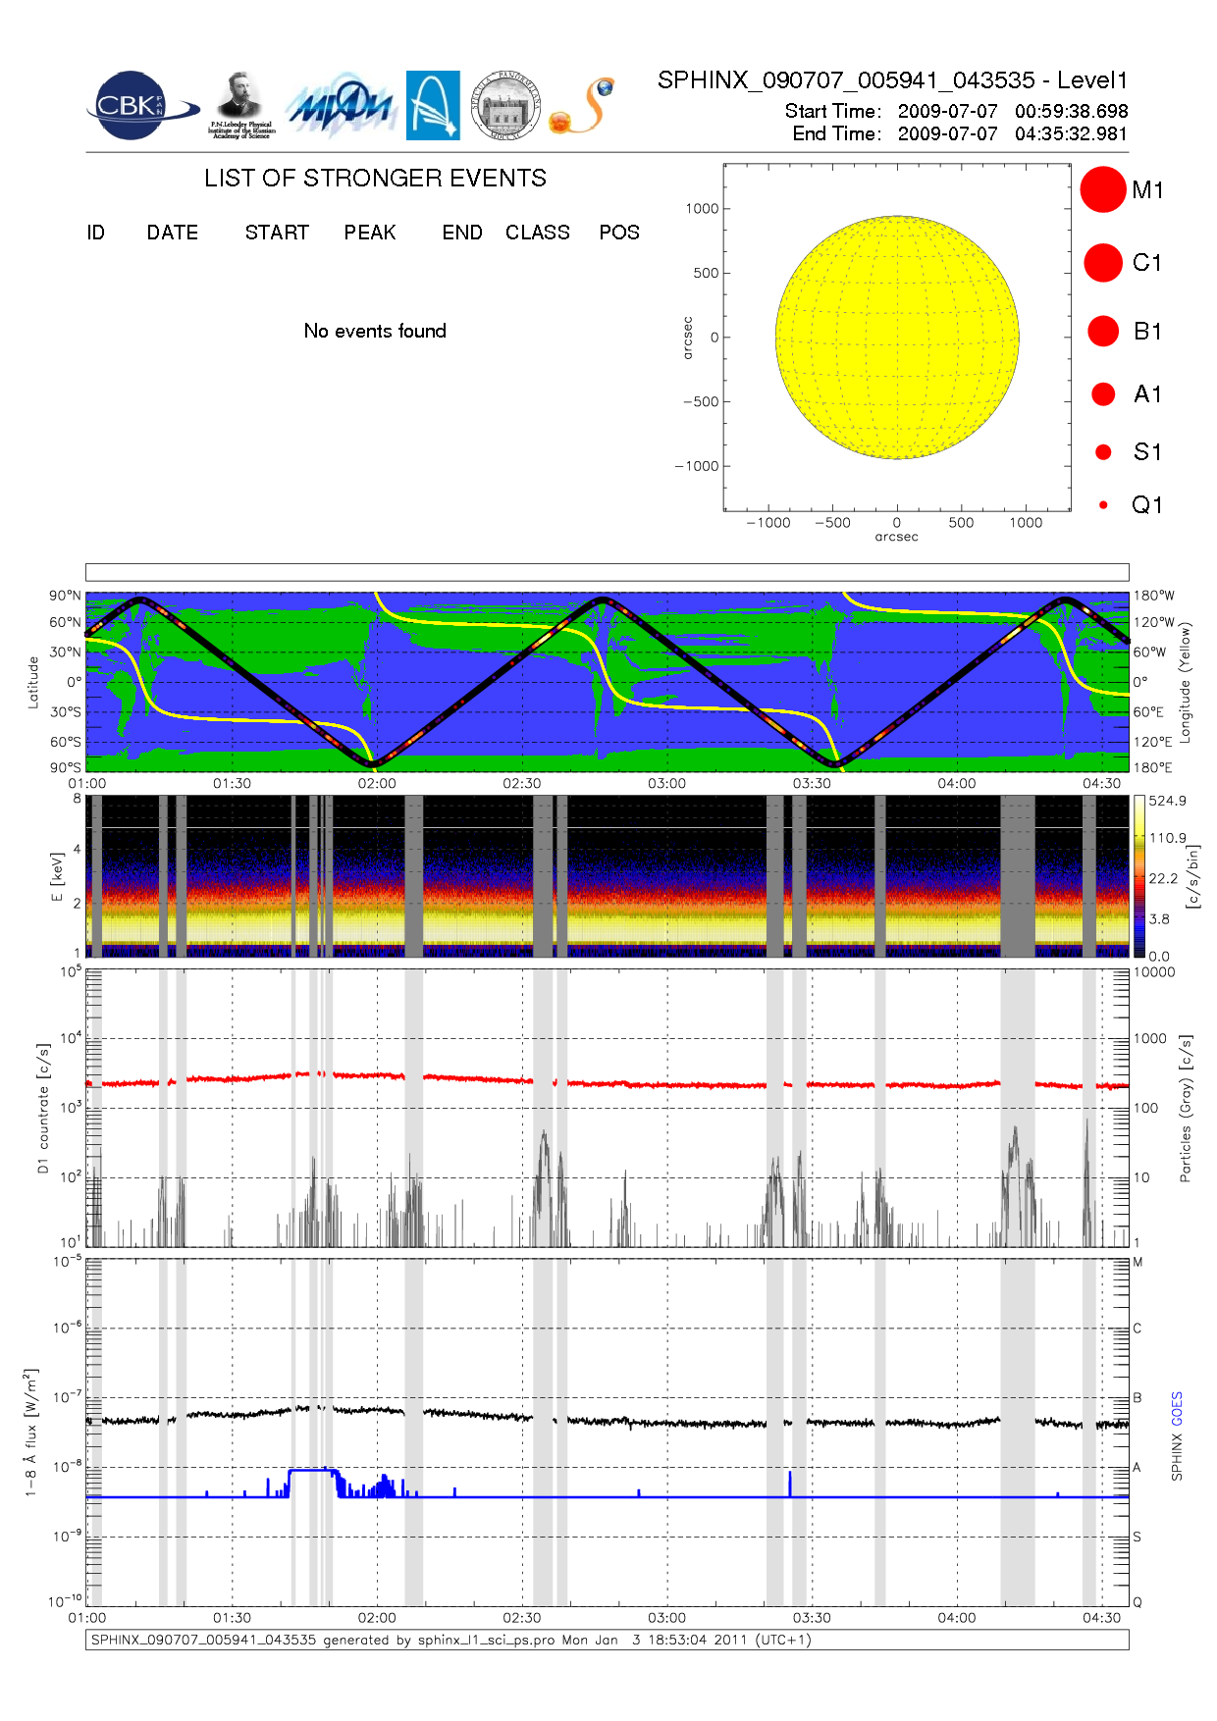Click the P.N. Lebedev Physical Institute logo
The width and height of the screenshot is (1217, 1721).
pos(240,105)
